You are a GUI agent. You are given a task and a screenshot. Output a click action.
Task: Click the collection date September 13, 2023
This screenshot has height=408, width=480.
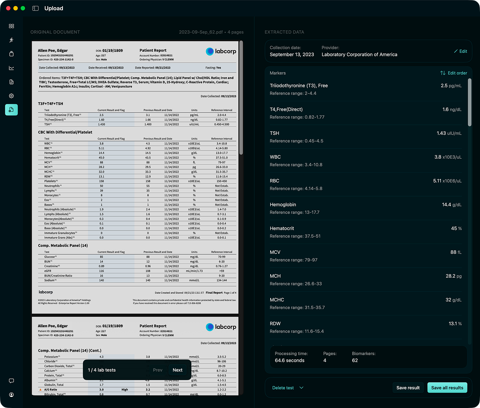click(x=292, y=55)
